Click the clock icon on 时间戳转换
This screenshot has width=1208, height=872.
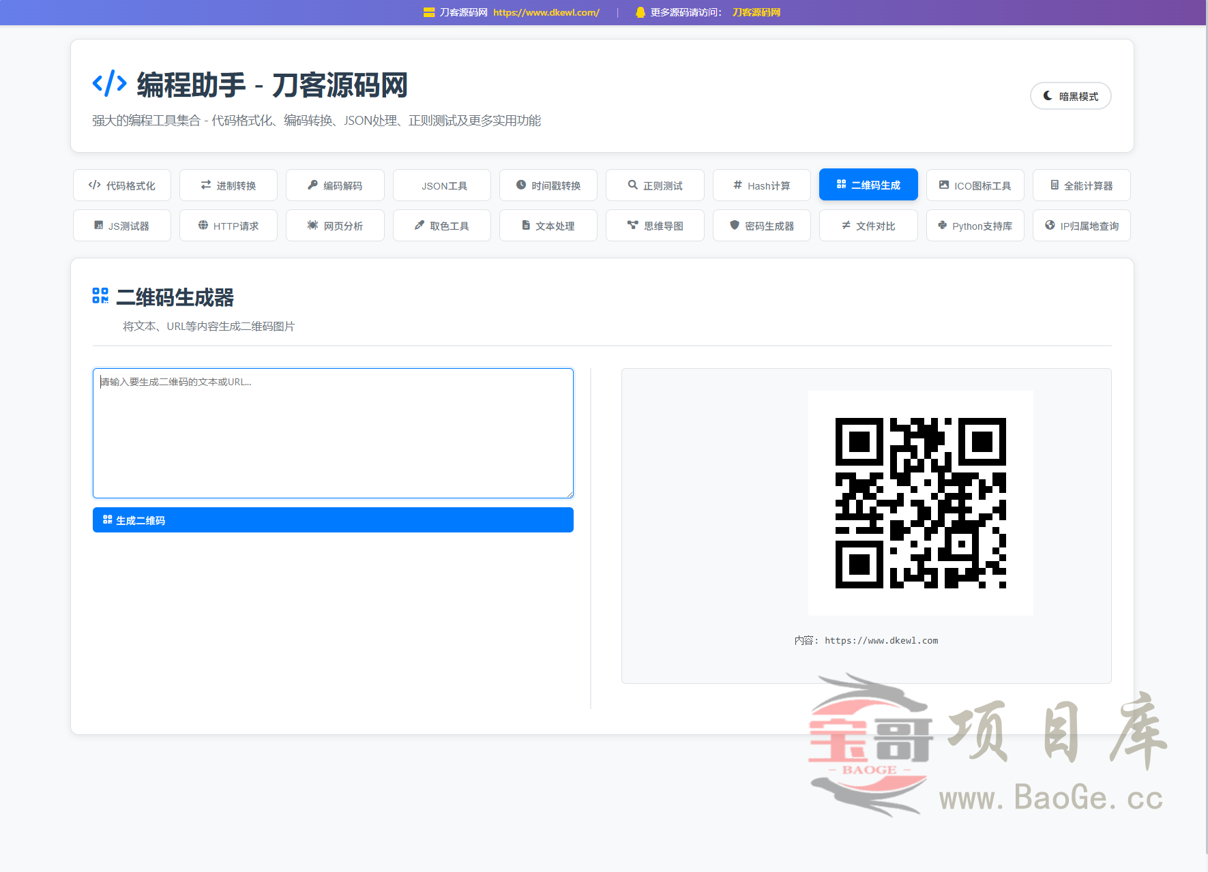coord(521,185)
